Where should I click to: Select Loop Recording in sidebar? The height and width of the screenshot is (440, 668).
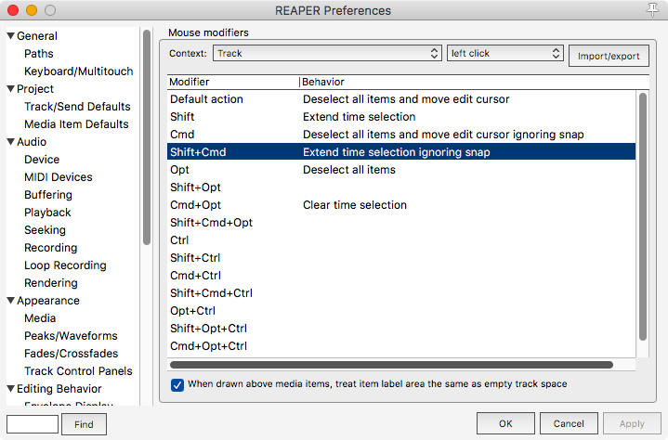[65, 265]
